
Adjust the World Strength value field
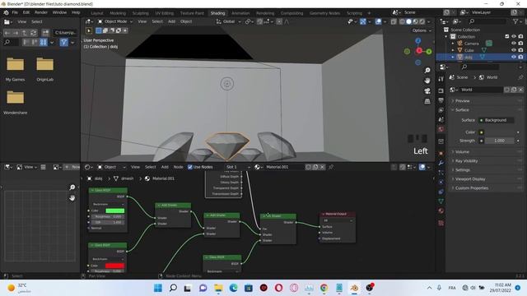[499, 141]
